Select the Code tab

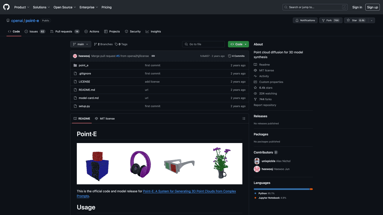[14, 31]
